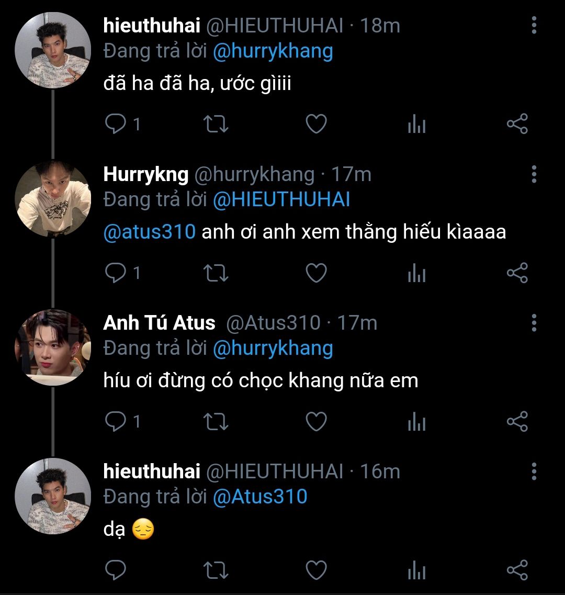This screenshot has height=595, width=565.
Task: Open @hurrykhang link in first tweet's reply line
Action: point(273,51)
